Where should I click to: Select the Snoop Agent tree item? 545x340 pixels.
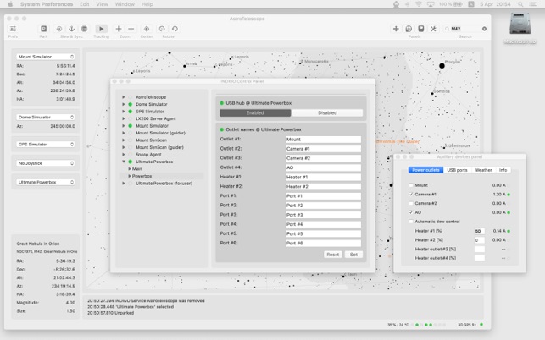(148, 155)
